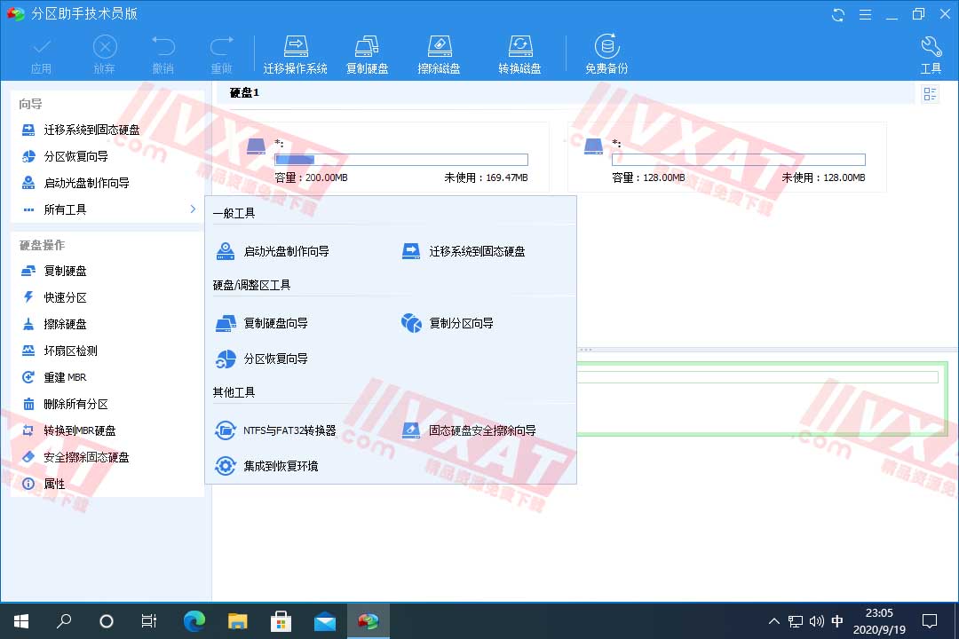The height and width of the screenshot is (639, 959).
Task: Click the disk view layout toggle
Action: pyautogui.click(x=930, y=93)
